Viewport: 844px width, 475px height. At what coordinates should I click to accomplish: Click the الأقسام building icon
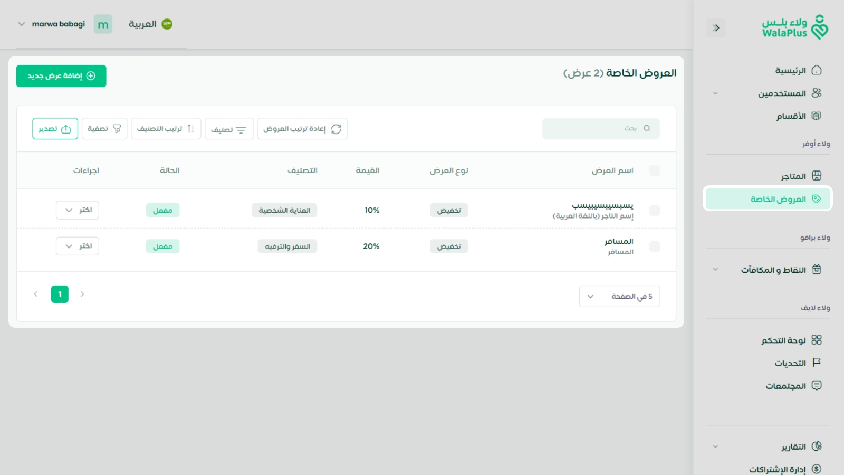(817, 116)
